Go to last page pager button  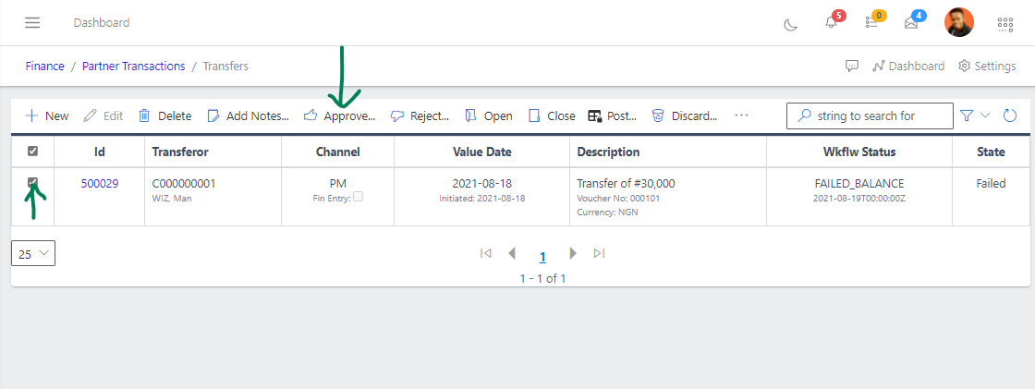[600, 253]
